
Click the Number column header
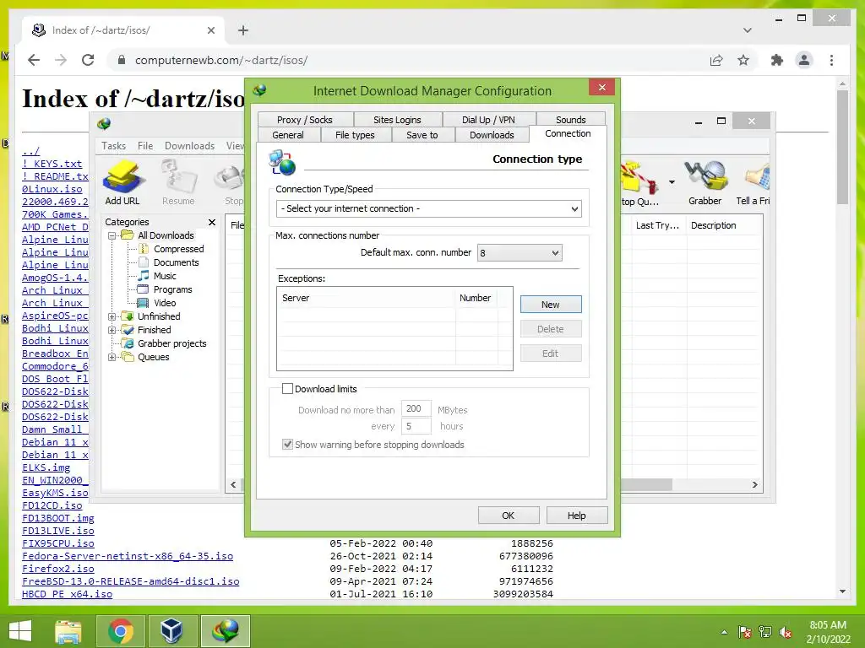click(x=476, y=298)
